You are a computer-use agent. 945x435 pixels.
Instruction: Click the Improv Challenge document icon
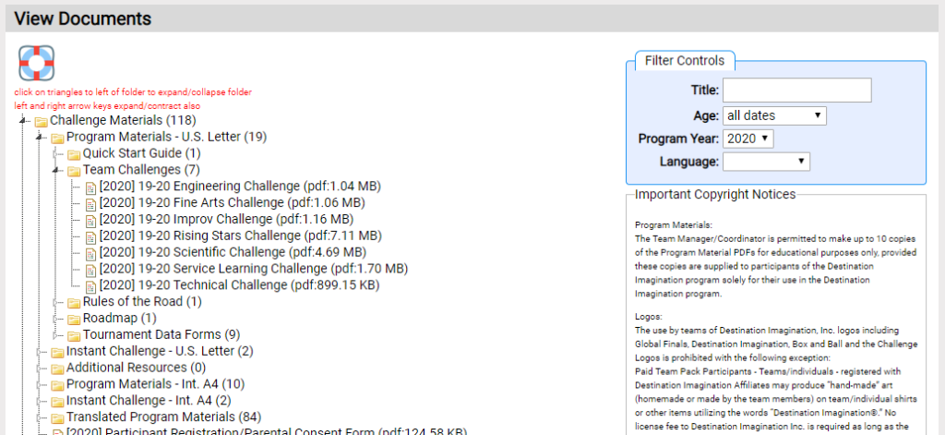90,220
